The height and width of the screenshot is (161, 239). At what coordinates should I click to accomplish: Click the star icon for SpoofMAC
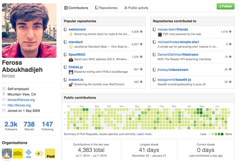pyautogui.click(x=141, y=56)
